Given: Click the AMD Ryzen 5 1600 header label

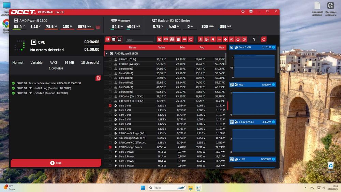Looking at the screenshot, I should pos(33,20).
